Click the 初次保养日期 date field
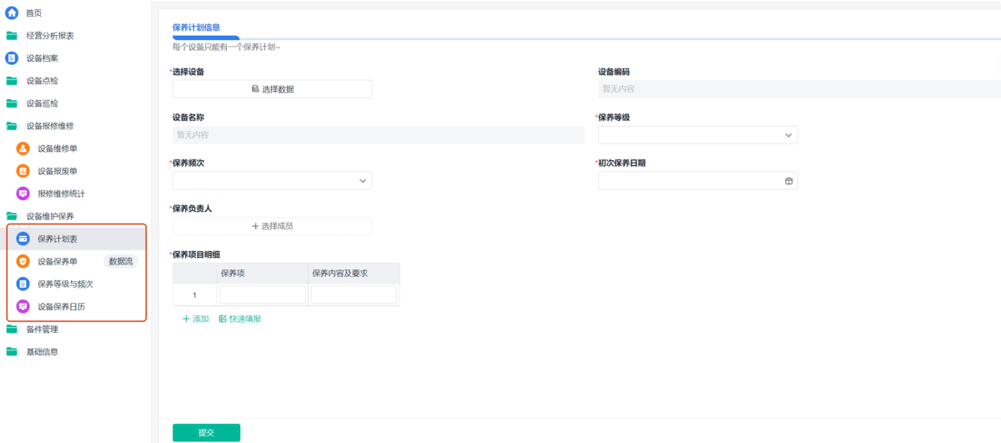 coord(697,180)
